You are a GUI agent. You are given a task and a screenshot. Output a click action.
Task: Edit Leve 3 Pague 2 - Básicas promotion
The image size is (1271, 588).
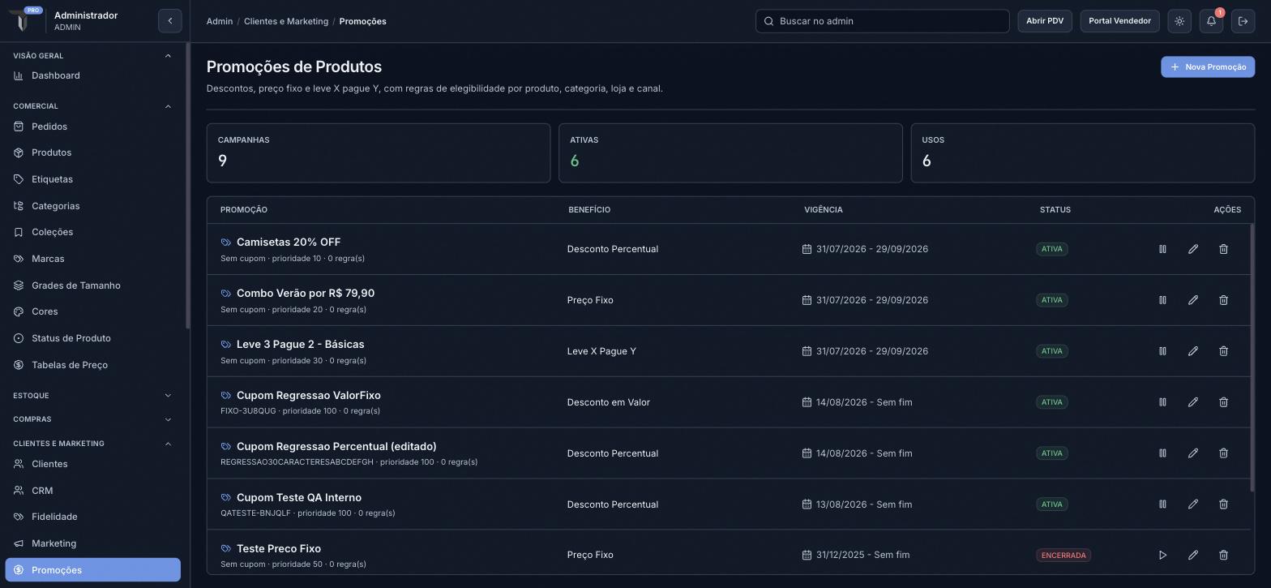point(1193,351)
